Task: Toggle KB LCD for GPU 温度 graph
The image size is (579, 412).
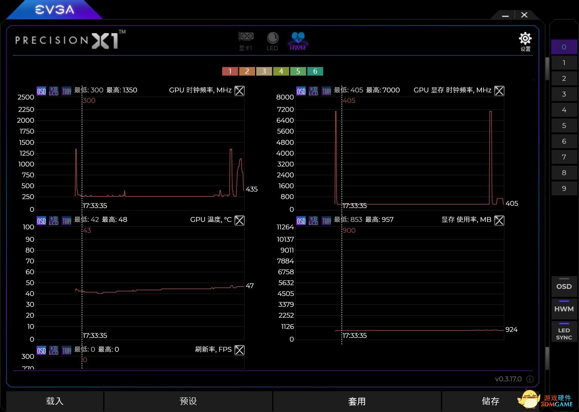Action: [x=54, y=221]
